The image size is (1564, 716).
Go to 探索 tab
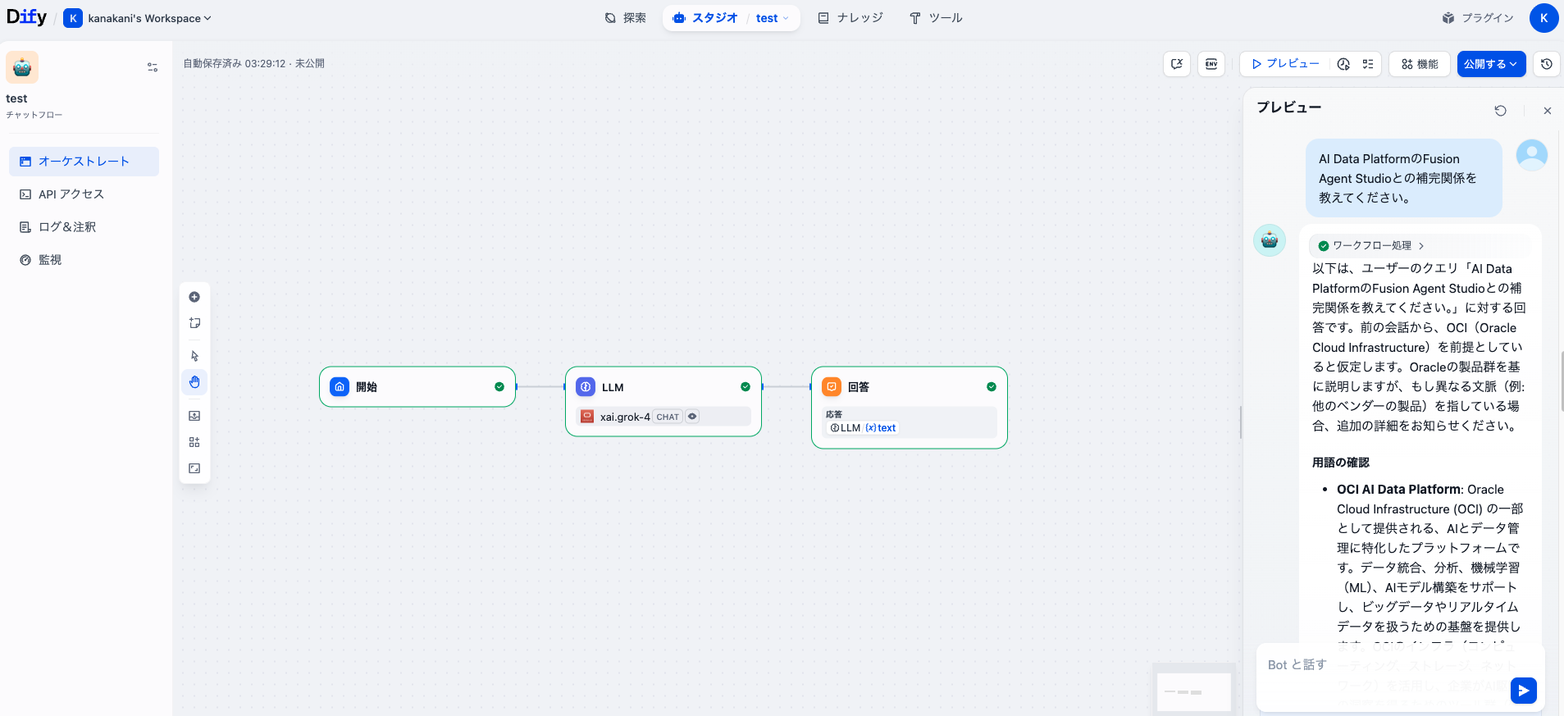(x=625, y=18)
